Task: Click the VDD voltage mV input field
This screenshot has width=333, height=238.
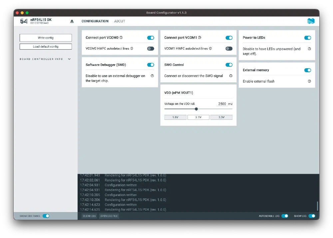Action: click(x=222, y=104)
